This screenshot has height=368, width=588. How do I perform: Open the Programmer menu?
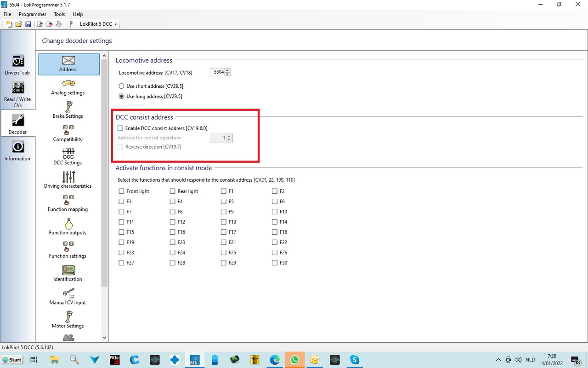(33, 14)
